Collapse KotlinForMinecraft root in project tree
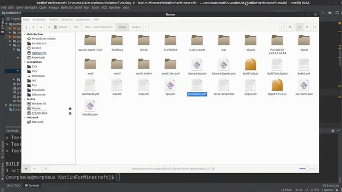The image size is (342, 192). click(x=6, y=23)
